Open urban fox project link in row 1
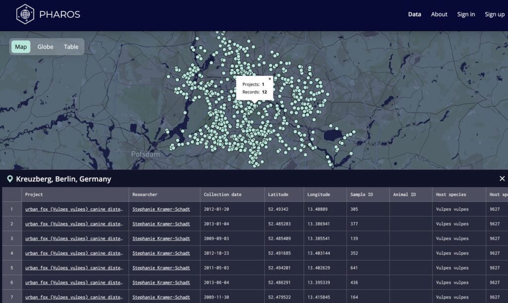Screen dimensions: 508x303 pyautogui.click(x=74, y=209)
